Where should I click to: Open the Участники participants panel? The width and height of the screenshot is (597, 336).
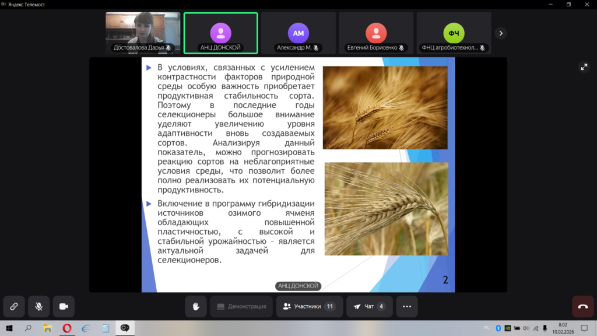pos(308,306)
